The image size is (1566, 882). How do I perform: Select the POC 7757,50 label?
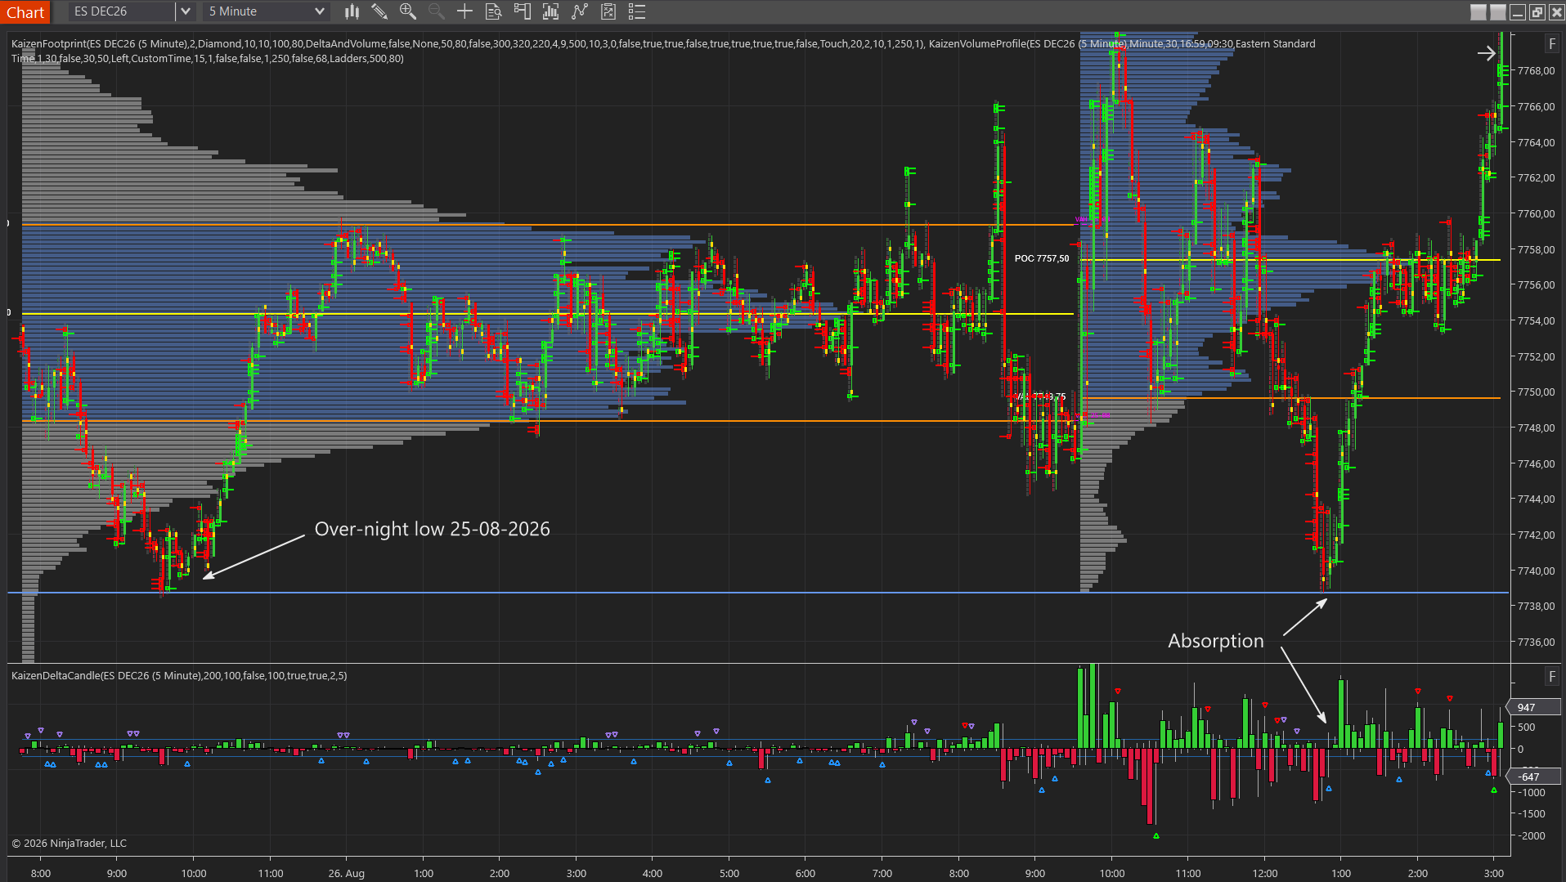[1042, 258]
